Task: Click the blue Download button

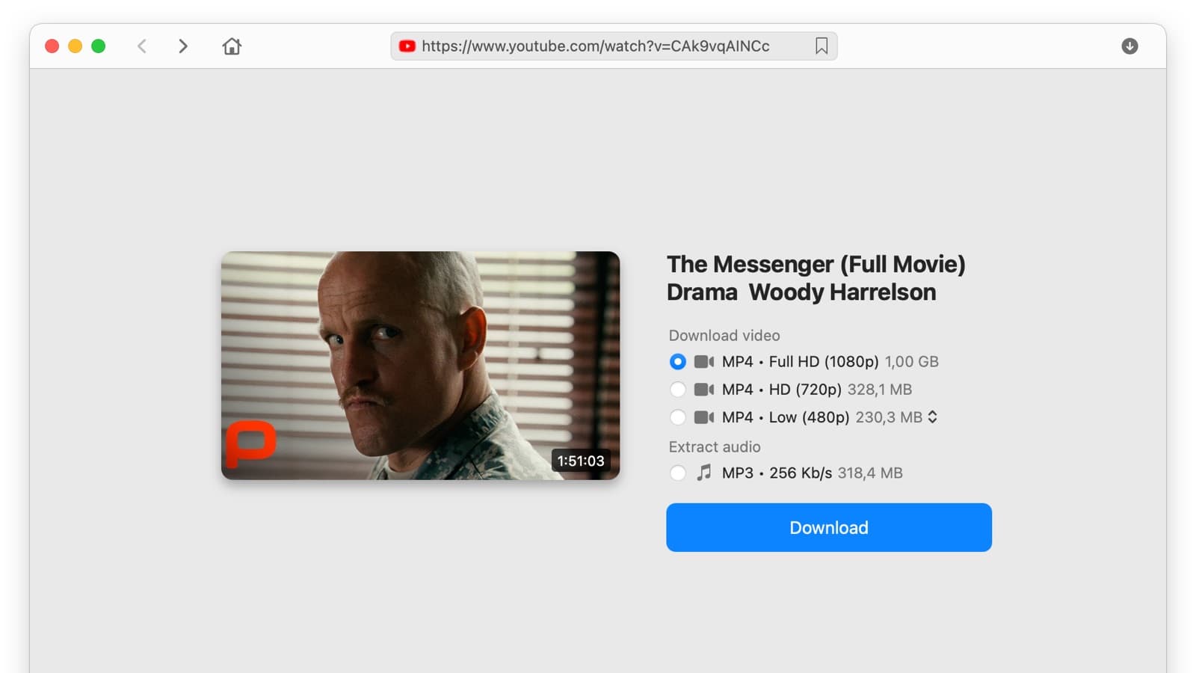Action: click(829, 527)
